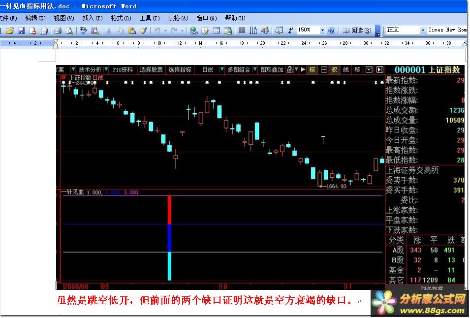Click the play triangle in chart toolbar
The width and height of the screenshot is (470, 318).
(x=303, y=69)
